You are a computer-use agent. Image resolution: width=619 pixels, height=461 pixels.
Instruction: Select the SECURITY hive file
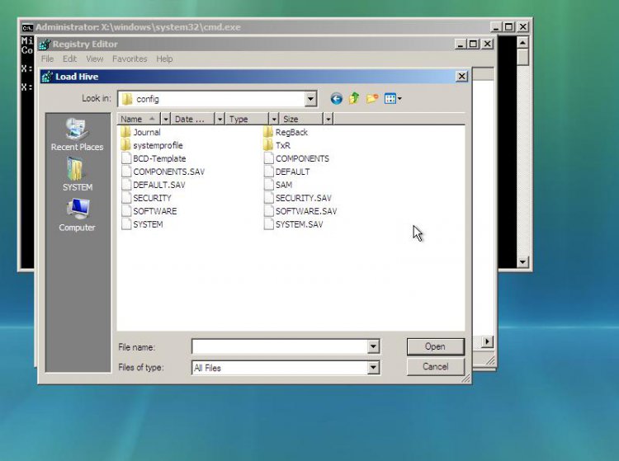coord(146,198)
